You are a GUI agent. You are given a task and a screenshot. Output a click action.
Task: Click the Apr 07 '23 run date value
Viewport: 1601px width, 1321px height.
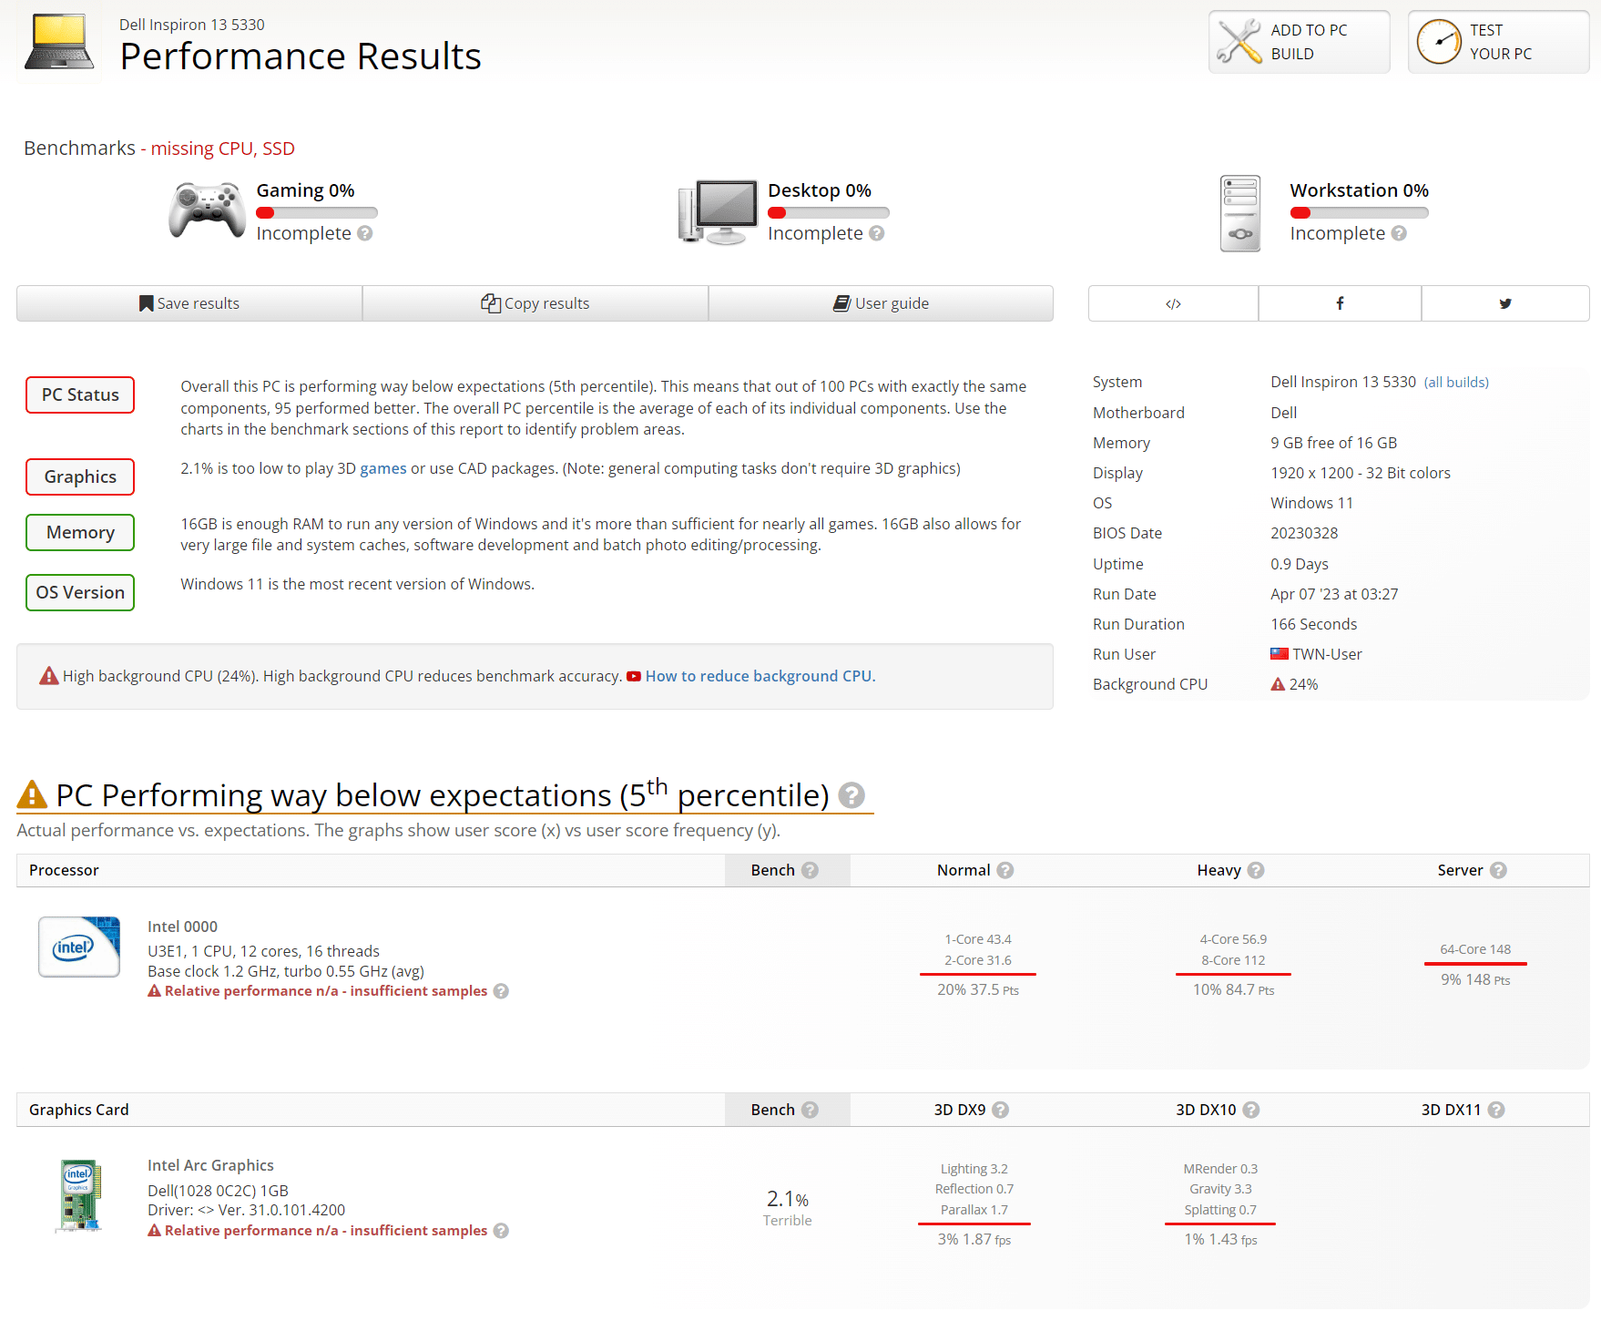point(1334,594)
